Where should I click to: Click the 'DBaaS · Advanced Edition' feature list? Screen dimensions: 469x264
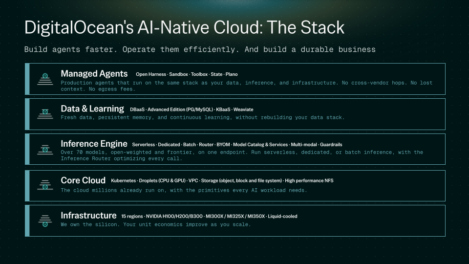(x=192, y=110)
